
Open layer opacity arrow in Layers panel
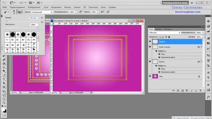pos(203,33)
